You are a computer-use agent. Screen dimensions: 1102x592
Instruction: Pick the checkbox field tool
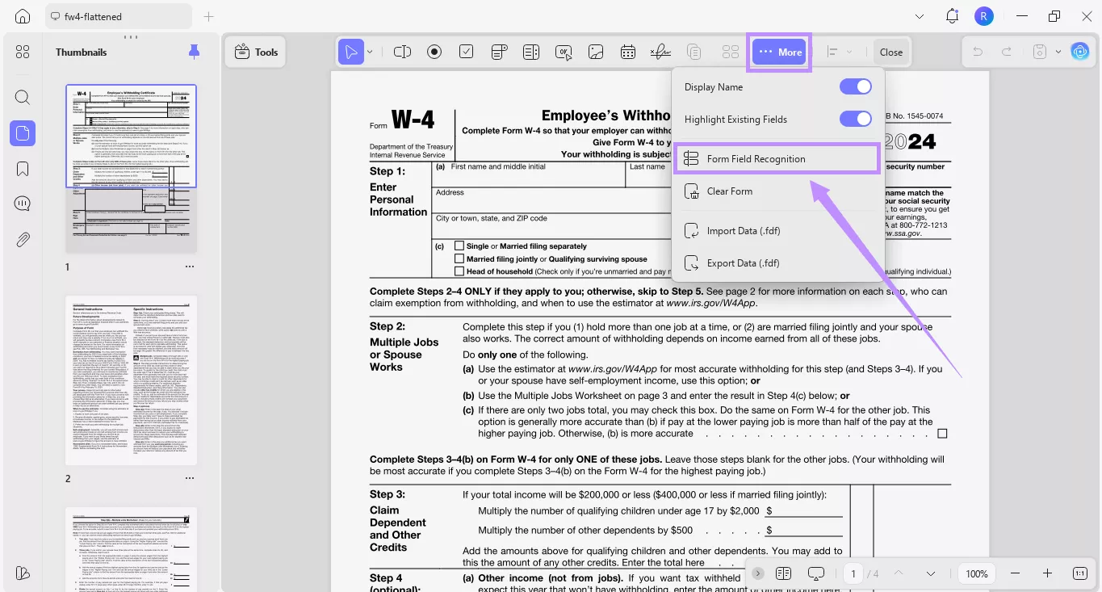467,52
